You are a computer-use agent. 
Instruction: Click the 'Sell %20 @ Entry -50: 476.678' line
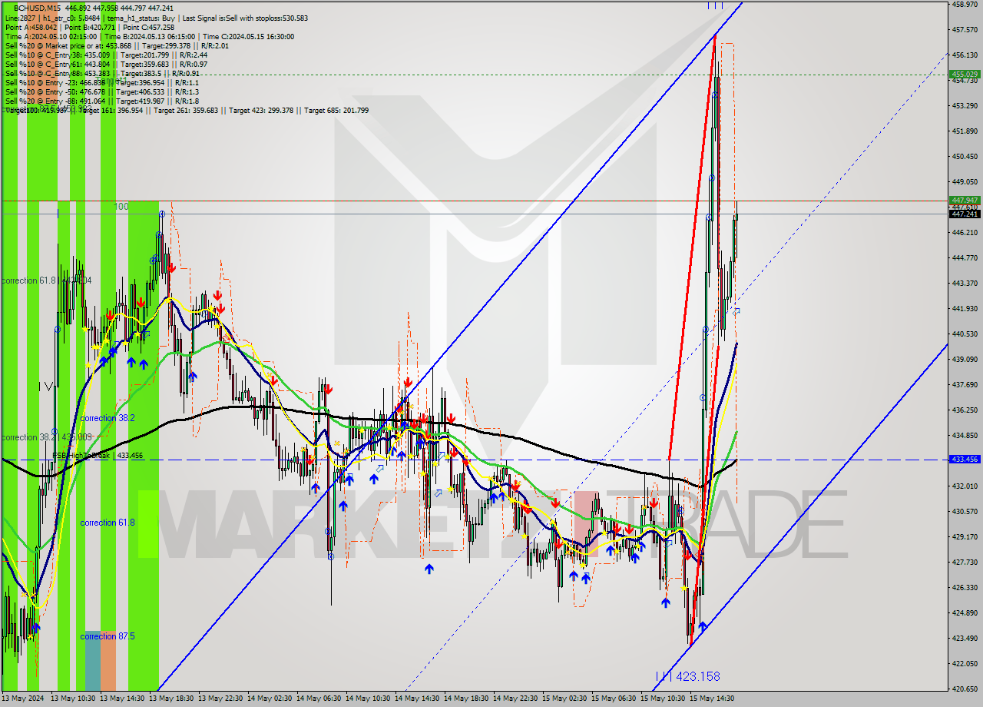pyautogui.click(x=59, y=91)
